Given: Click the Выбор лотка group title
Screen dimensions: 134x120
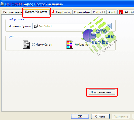Looking at the screenshot, I should click(16, 19).
